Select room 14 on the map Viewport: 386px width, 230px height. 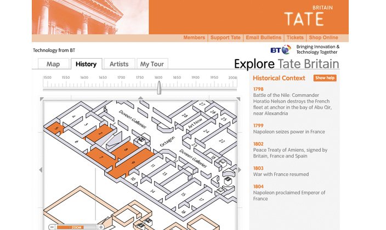(x=152, y=191)
